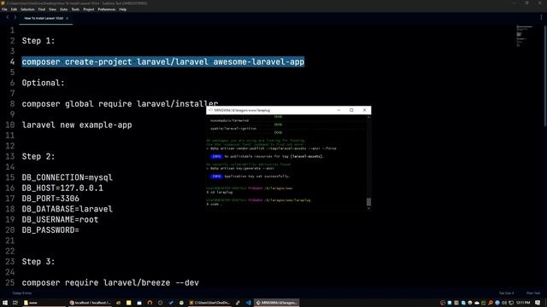Open the Project menu
Screen dimensions: 547x307
[89, 9]
